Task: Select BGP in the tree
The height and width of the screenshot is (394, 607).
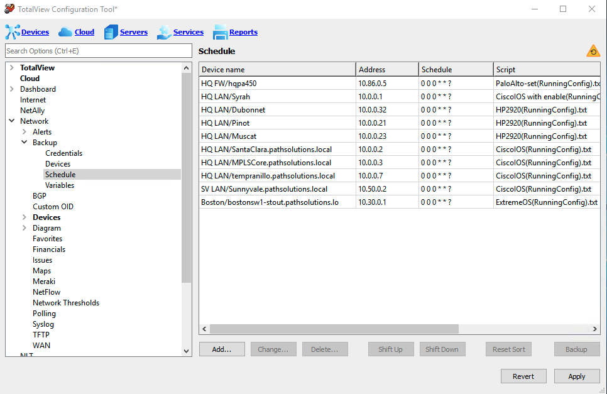Action: (x=40, y=196)
